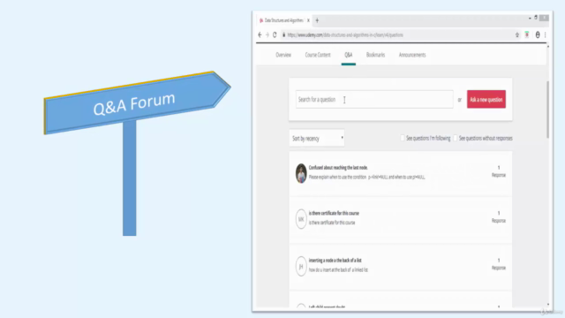565x318 pixels.
Task: Click the browser forward arrow
Action: 267,35
